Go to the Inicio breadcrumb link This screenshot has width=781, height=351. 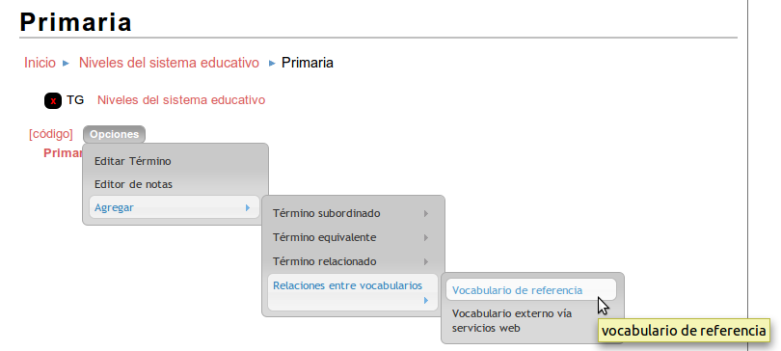click(x=40, y=63)
